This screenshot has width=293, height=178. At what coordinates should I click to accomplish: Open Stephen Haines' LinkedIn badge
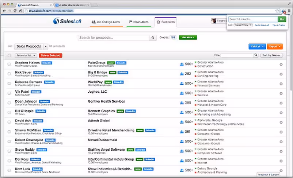pos(47,63)
